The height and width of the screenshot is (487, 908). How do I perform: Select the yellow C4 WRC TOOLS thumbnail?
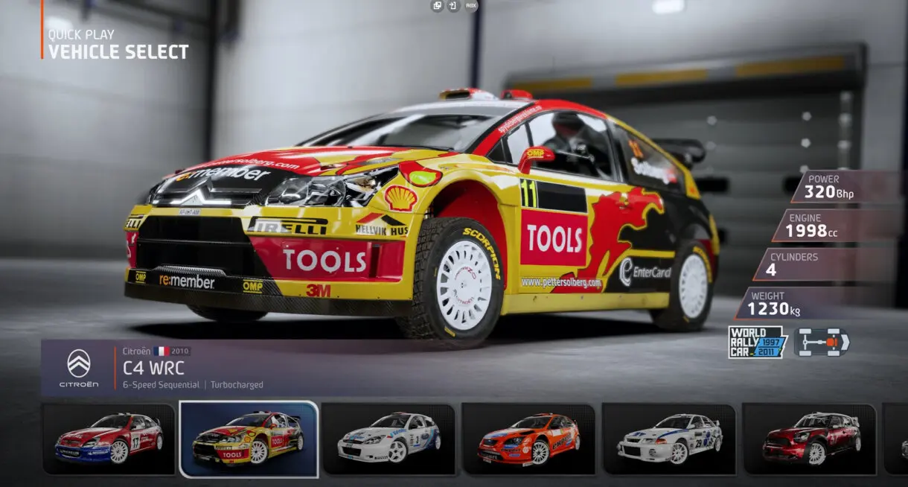[x=249, y=439]
